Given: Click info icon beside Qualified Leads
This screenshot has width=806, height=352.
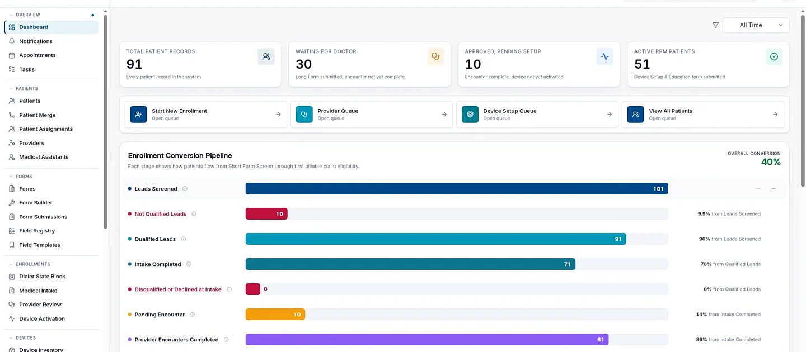Looking at the screenshot, I should [183, 239].
